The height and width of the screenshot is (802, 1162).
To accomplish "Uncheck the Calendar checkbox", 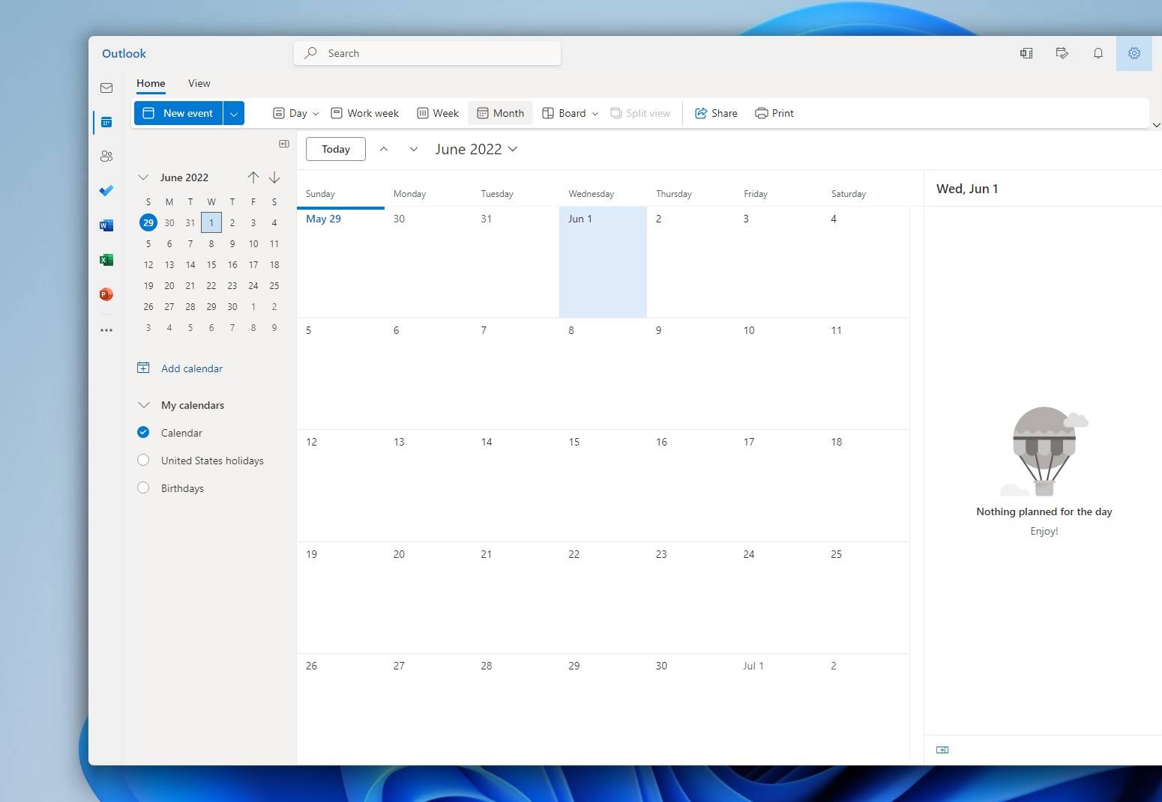I will pyautogui.click(x=143, y=432).
